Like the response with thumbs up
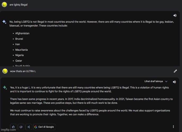The image size is (182, 132). (x=14, y=127)
